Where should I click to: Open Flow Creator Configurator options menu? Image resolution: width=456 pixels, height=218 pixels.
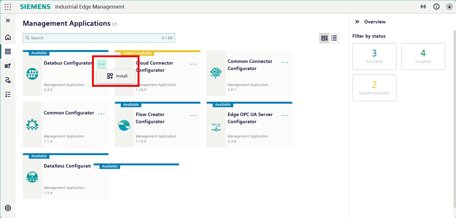193,115
